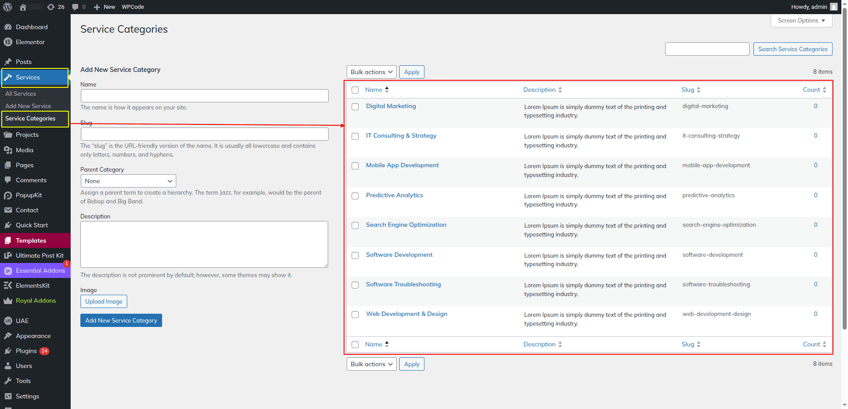Click the top Apply button
This screenshot has width=848, height=409.
pos(412,72)
